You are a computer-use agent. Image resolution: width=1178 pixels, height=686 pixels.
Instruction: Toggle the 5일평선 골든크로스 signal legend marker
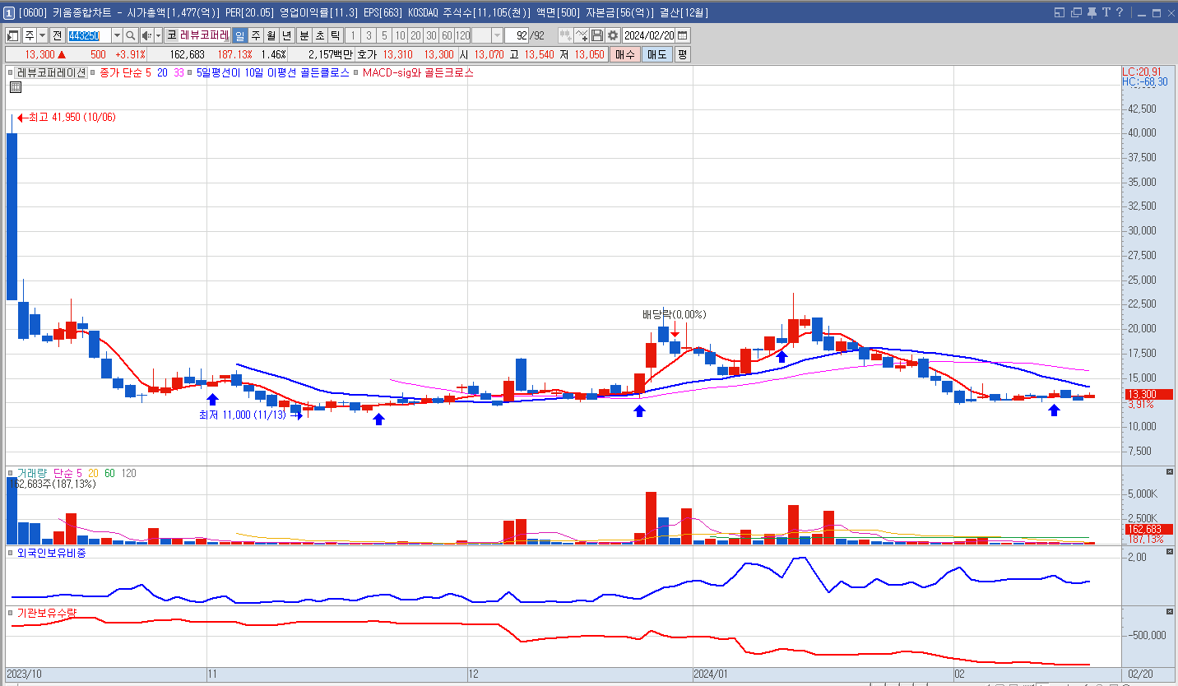click(x=190, y=72)
